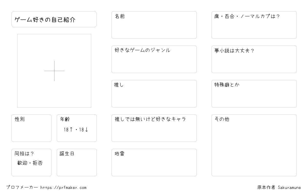Click the profile image placeholder square
This screenshot has height=191, width=307.
click(x=54, y=71)
